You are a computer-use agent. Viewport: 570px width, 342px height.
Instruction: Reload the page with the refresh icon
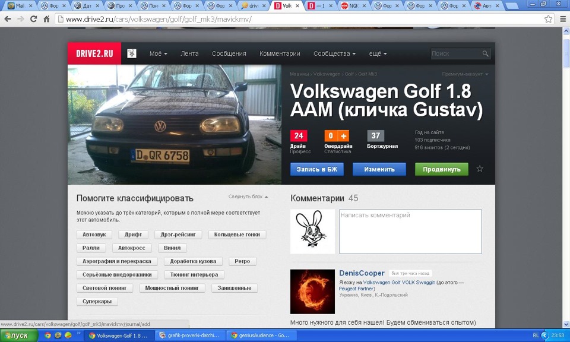tap(33, 19)
